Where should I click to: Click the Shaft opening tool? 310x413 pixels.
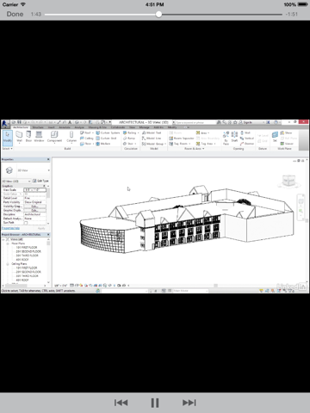tap(234, 137)
